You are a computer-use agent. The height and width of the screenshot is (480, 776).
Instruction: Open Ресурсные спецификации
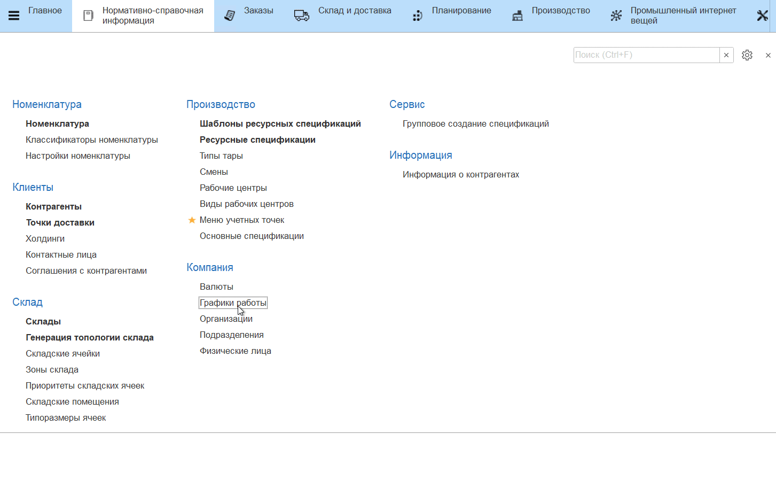(257, 140)
